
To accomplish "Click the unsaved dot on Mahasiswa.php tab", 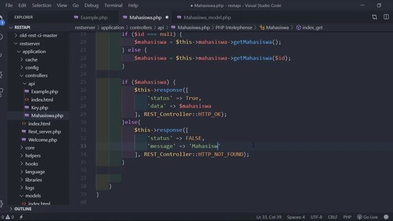I will (x=167, y=17).
